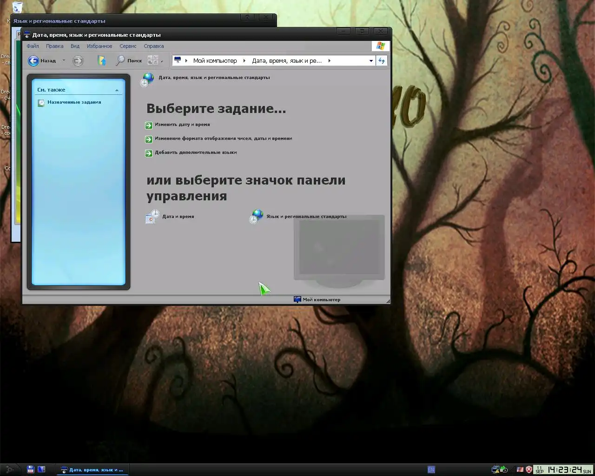Click floppy disk quick launch icon
Screen dimensions: 595x476
pyautogui.click(x=31, y=469)
